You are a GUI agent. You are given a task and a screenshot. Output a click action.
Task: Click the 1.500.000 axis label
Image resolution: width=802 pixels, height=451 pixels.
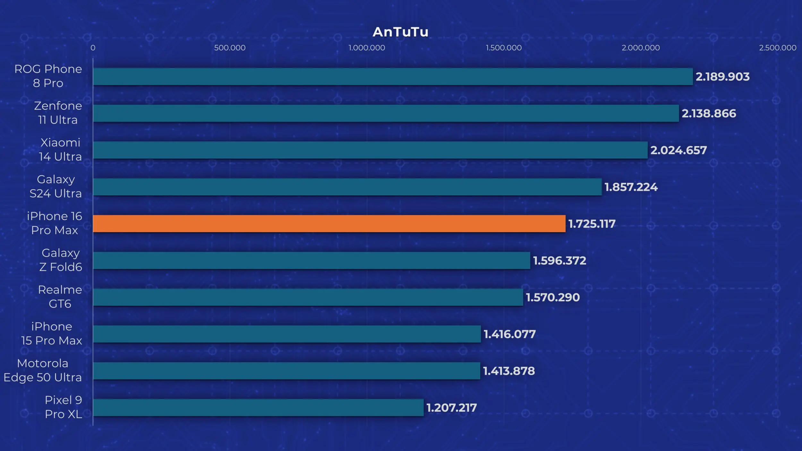[x=504, y=48]
